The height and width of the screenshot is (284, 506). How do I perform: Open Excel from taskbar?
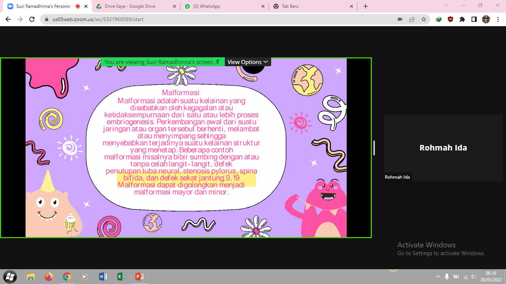point(121,277)
